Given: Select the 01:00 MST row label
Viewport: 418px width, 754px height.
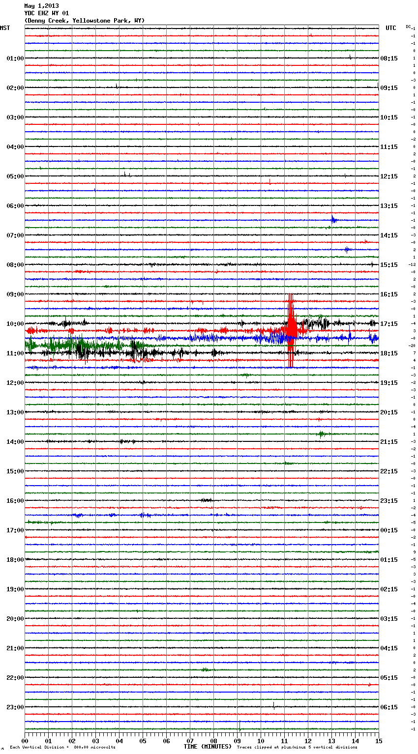Looking at the screenshot, I should [15, 58].
